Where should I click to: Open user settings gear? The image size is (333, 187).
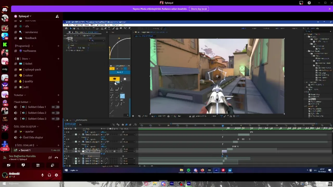click(x=56, y=175)
